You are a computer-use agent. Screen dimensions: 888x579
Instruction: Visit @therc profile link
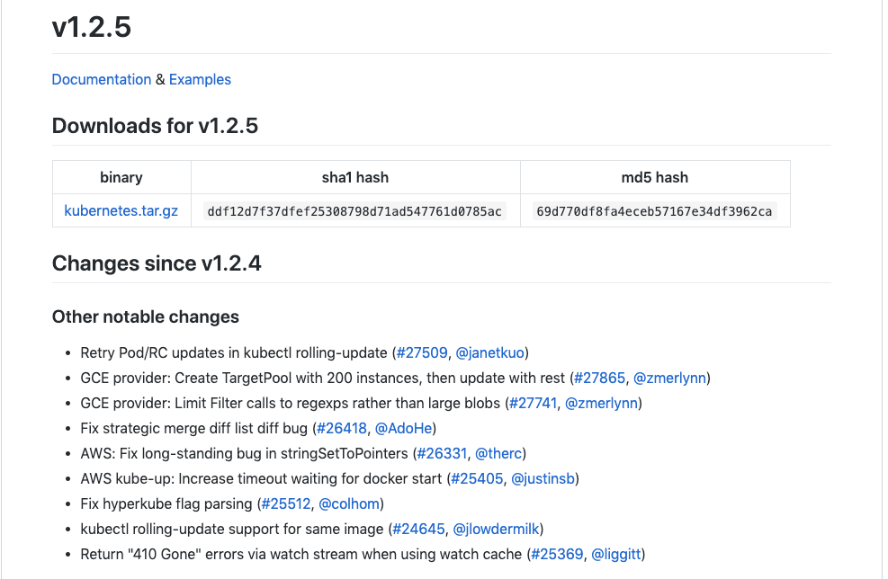(498, 453)
